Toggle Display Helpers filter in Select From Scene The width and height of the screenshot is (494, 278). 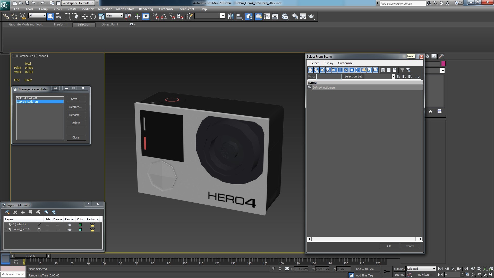[334, 70]
